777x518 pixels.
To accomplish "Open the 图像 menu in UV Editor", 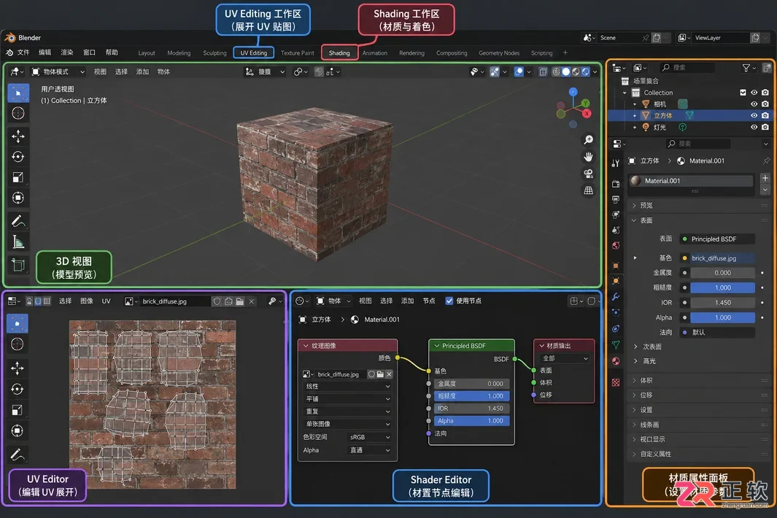I will (x=87, y=301).
